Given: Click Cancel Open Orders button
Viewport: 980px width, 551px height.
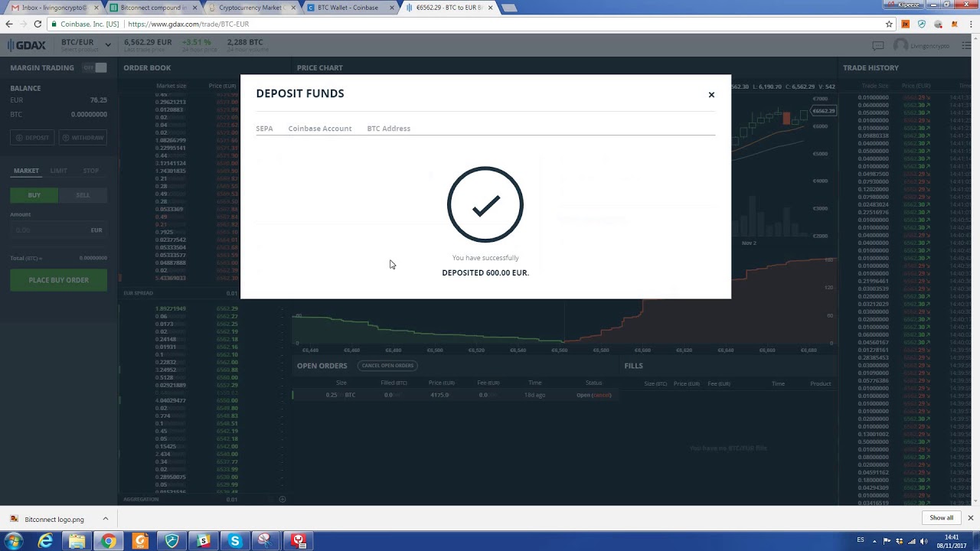Looking at the screenshot, I should [x=387, y=366].
